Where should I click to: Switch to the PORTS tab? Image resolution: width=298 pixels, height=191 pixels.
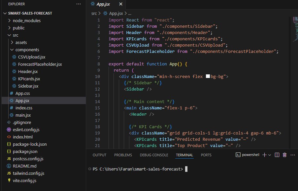tap(206, 155)
